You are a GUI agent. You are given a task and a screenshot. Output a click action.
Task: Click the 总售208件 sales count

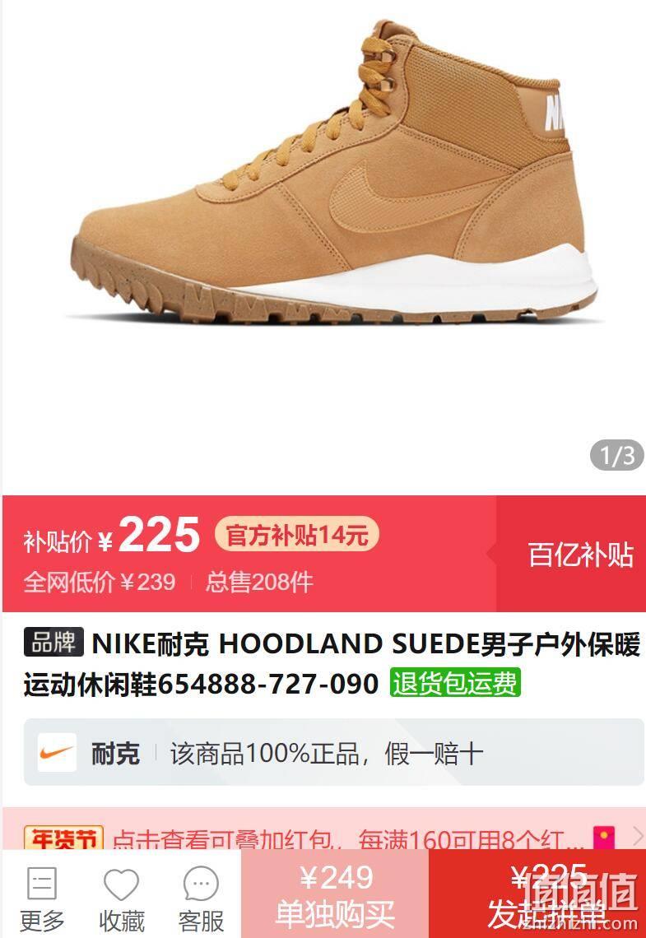[x=259, y=582]
